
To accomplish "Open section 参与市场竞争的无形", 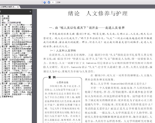I will pos(18,42).
